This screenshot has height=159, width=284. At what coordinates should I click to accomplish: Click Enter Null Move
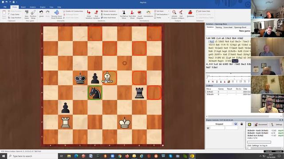(108, 18)
